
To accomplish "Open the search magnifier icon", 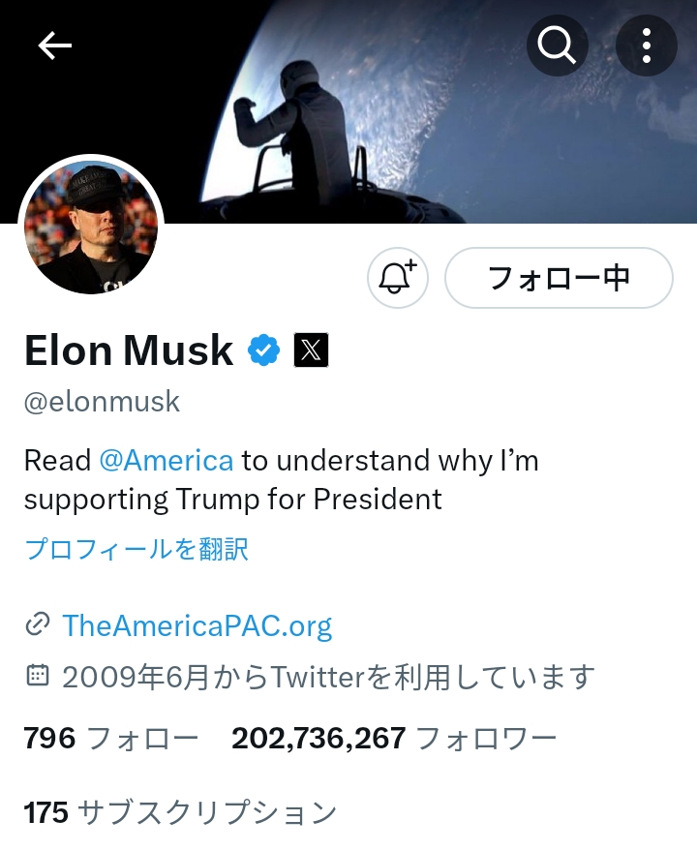I will tap(557, 46).
